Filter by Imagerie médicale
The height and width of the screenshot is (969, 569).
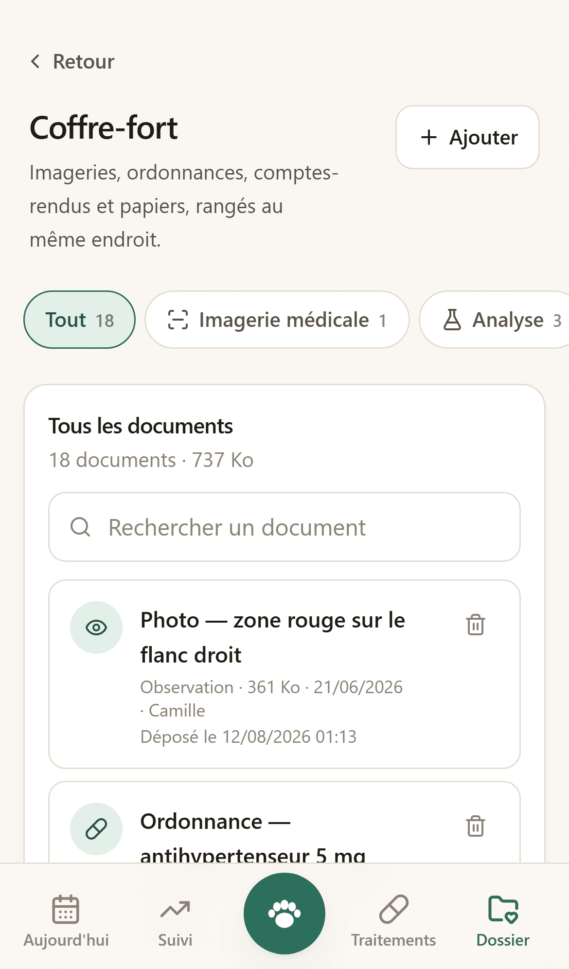click(277, 320)
